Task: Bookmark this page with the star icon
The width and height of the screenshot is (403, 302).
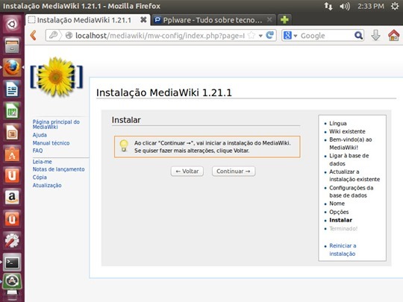Action: coord(252,36)
